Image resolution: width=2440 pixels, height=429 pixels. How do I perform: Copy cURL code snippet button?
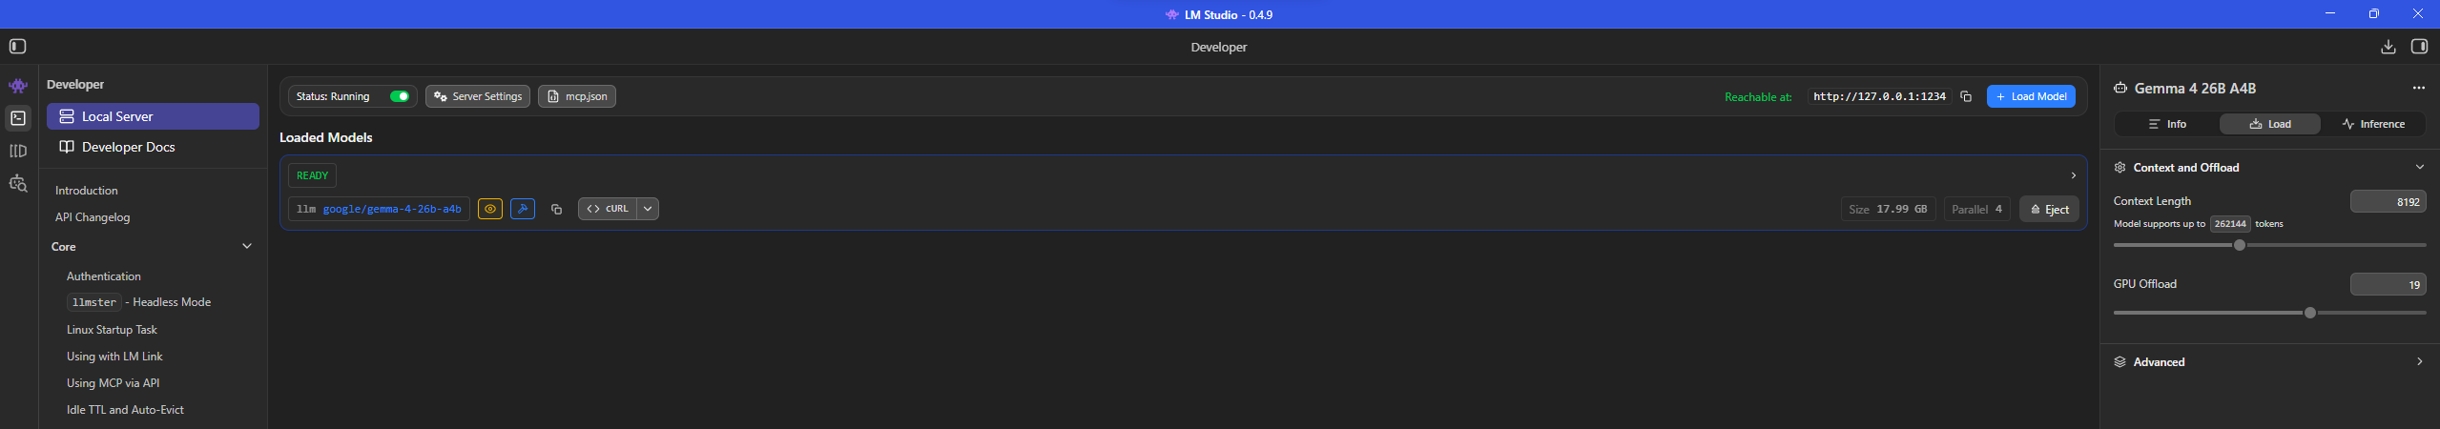pos(607,209)
